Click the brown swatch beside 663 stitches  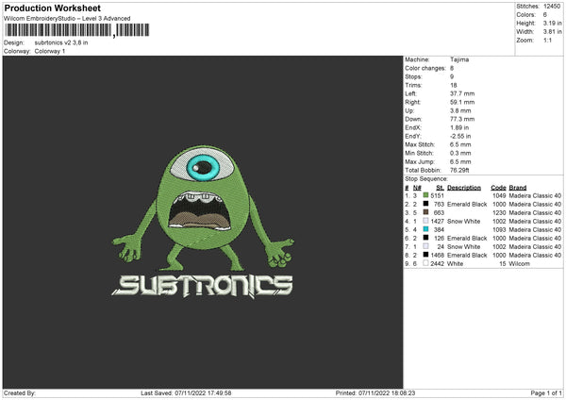coord(425,212)
